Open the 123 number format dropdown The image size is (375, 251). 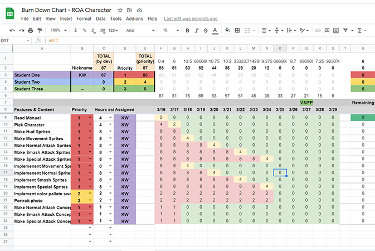[113, 31]
